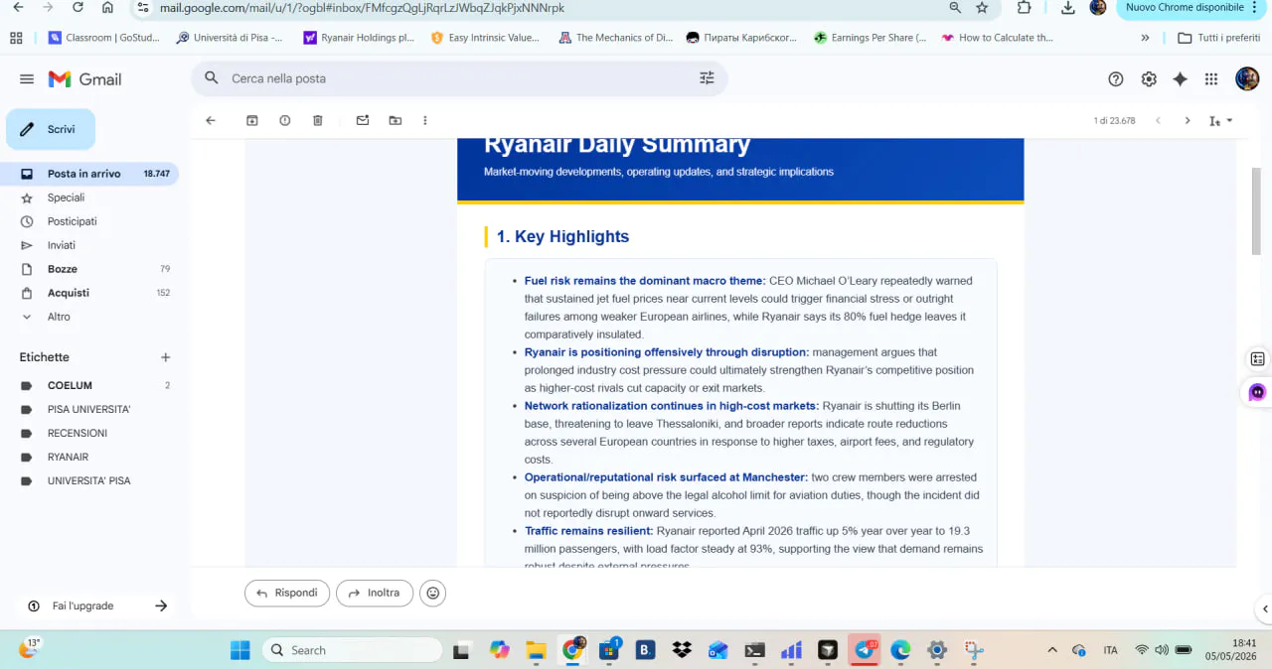The height and width of the screenshot is (669, 1272).
Task: Open Dropbox from taskbar
Action: 682,650
